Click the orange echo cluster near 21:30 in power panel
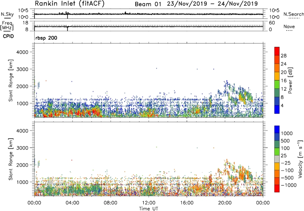304x211 pixels. click(242, 97)
